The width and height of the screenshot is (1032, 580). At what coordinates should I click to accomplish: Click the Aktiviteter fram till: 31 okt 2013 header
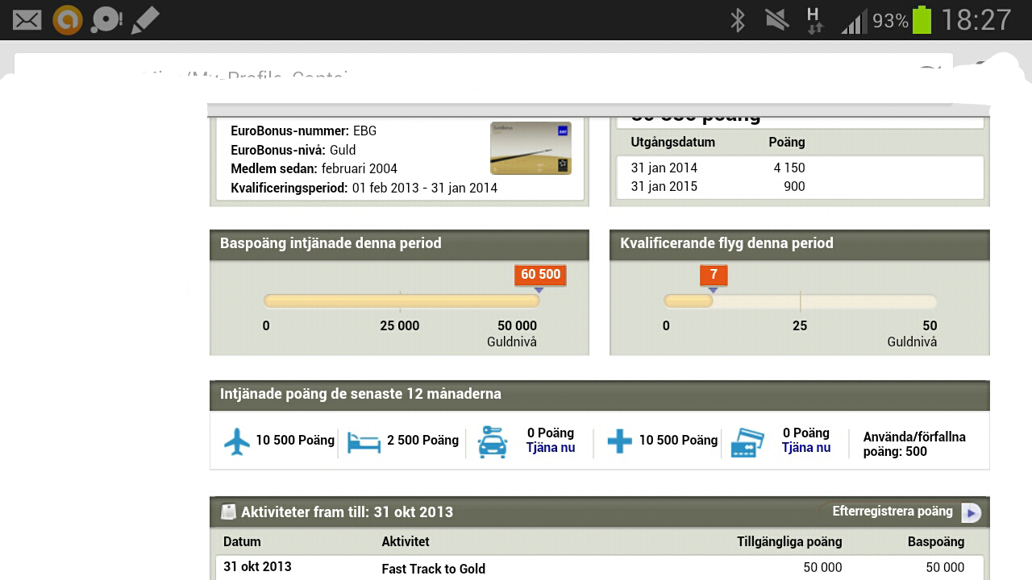(x=347, y=512)
